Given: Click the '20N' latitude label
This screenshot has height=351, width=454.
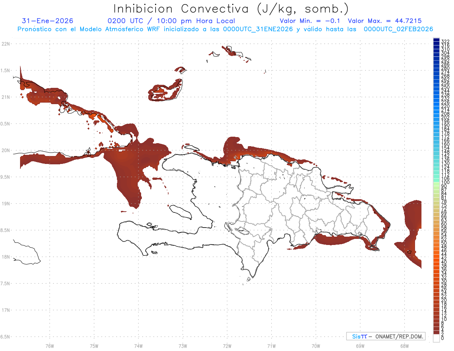Looking at the screenshot, I should (x=5, y=150).
